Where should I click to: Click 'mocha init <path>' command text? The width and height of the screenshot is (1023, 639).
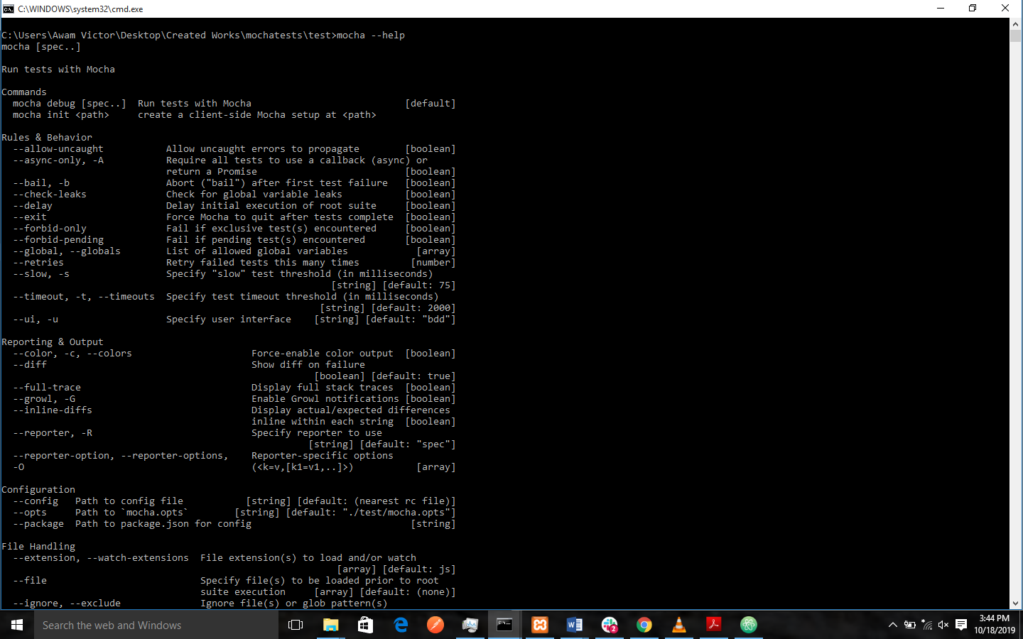pos(61,115)
